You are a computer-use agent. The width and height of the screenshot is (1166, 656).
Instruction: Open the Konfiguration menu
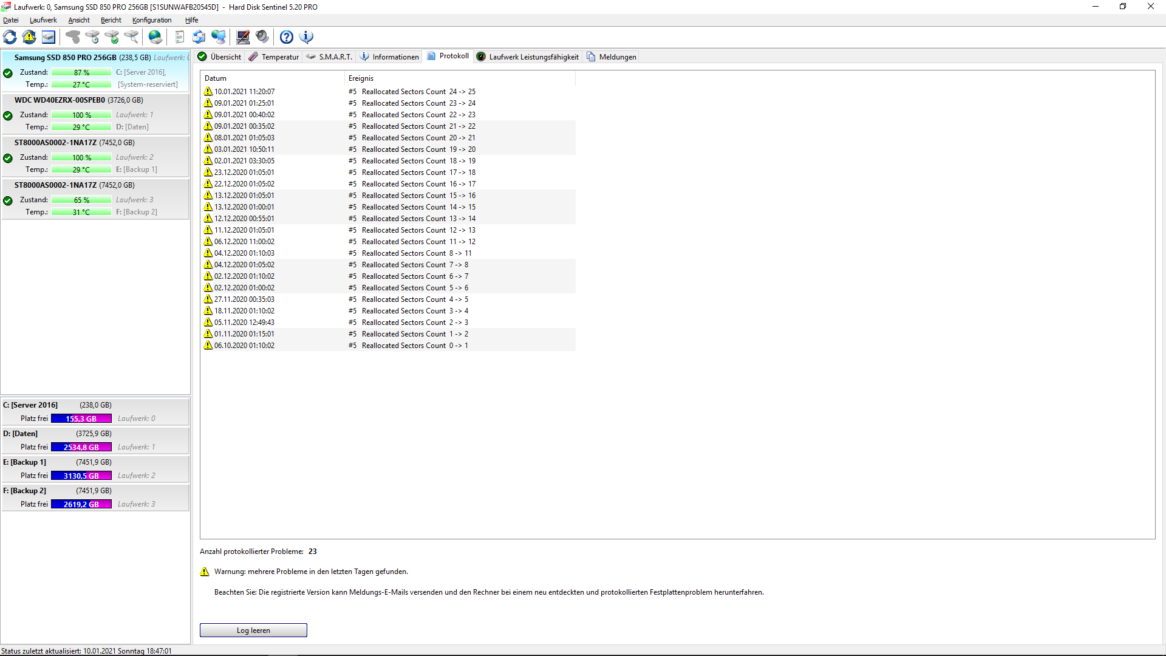point(152,20)
